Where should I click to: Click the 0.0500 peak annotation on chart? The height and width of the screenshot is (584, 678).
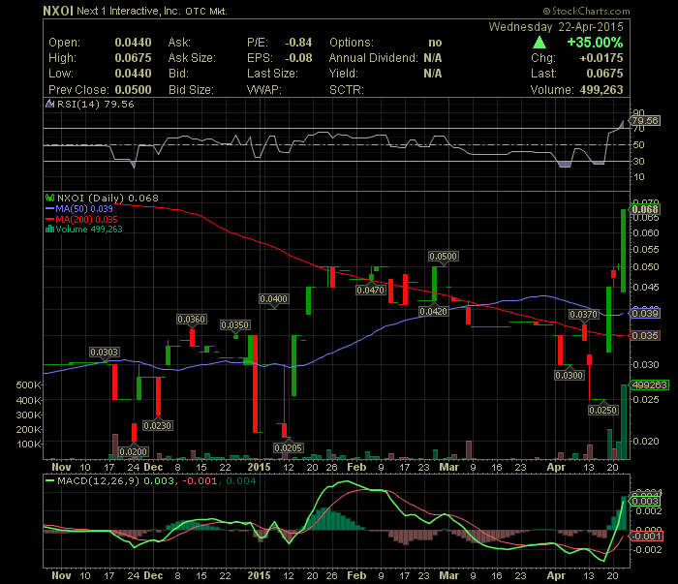pos(444,257)
